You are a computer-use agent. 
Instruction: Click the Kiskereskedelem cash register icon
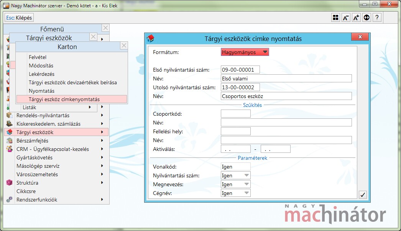[10, 124]
